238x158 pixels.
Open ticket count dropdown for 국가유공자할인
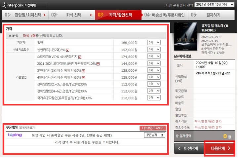tap(154, 98)
